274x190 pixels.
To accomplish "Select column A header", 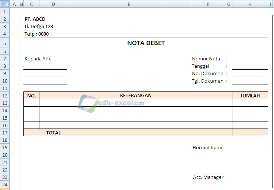I will 14,4.
